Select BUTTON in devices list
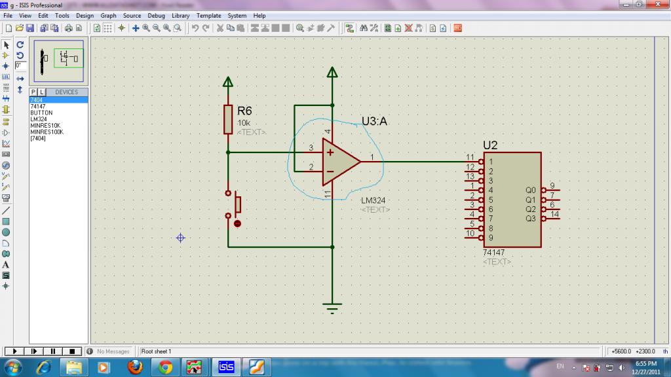Image resolution: width=671 pixels, height=377 pixels. (41, 113)
